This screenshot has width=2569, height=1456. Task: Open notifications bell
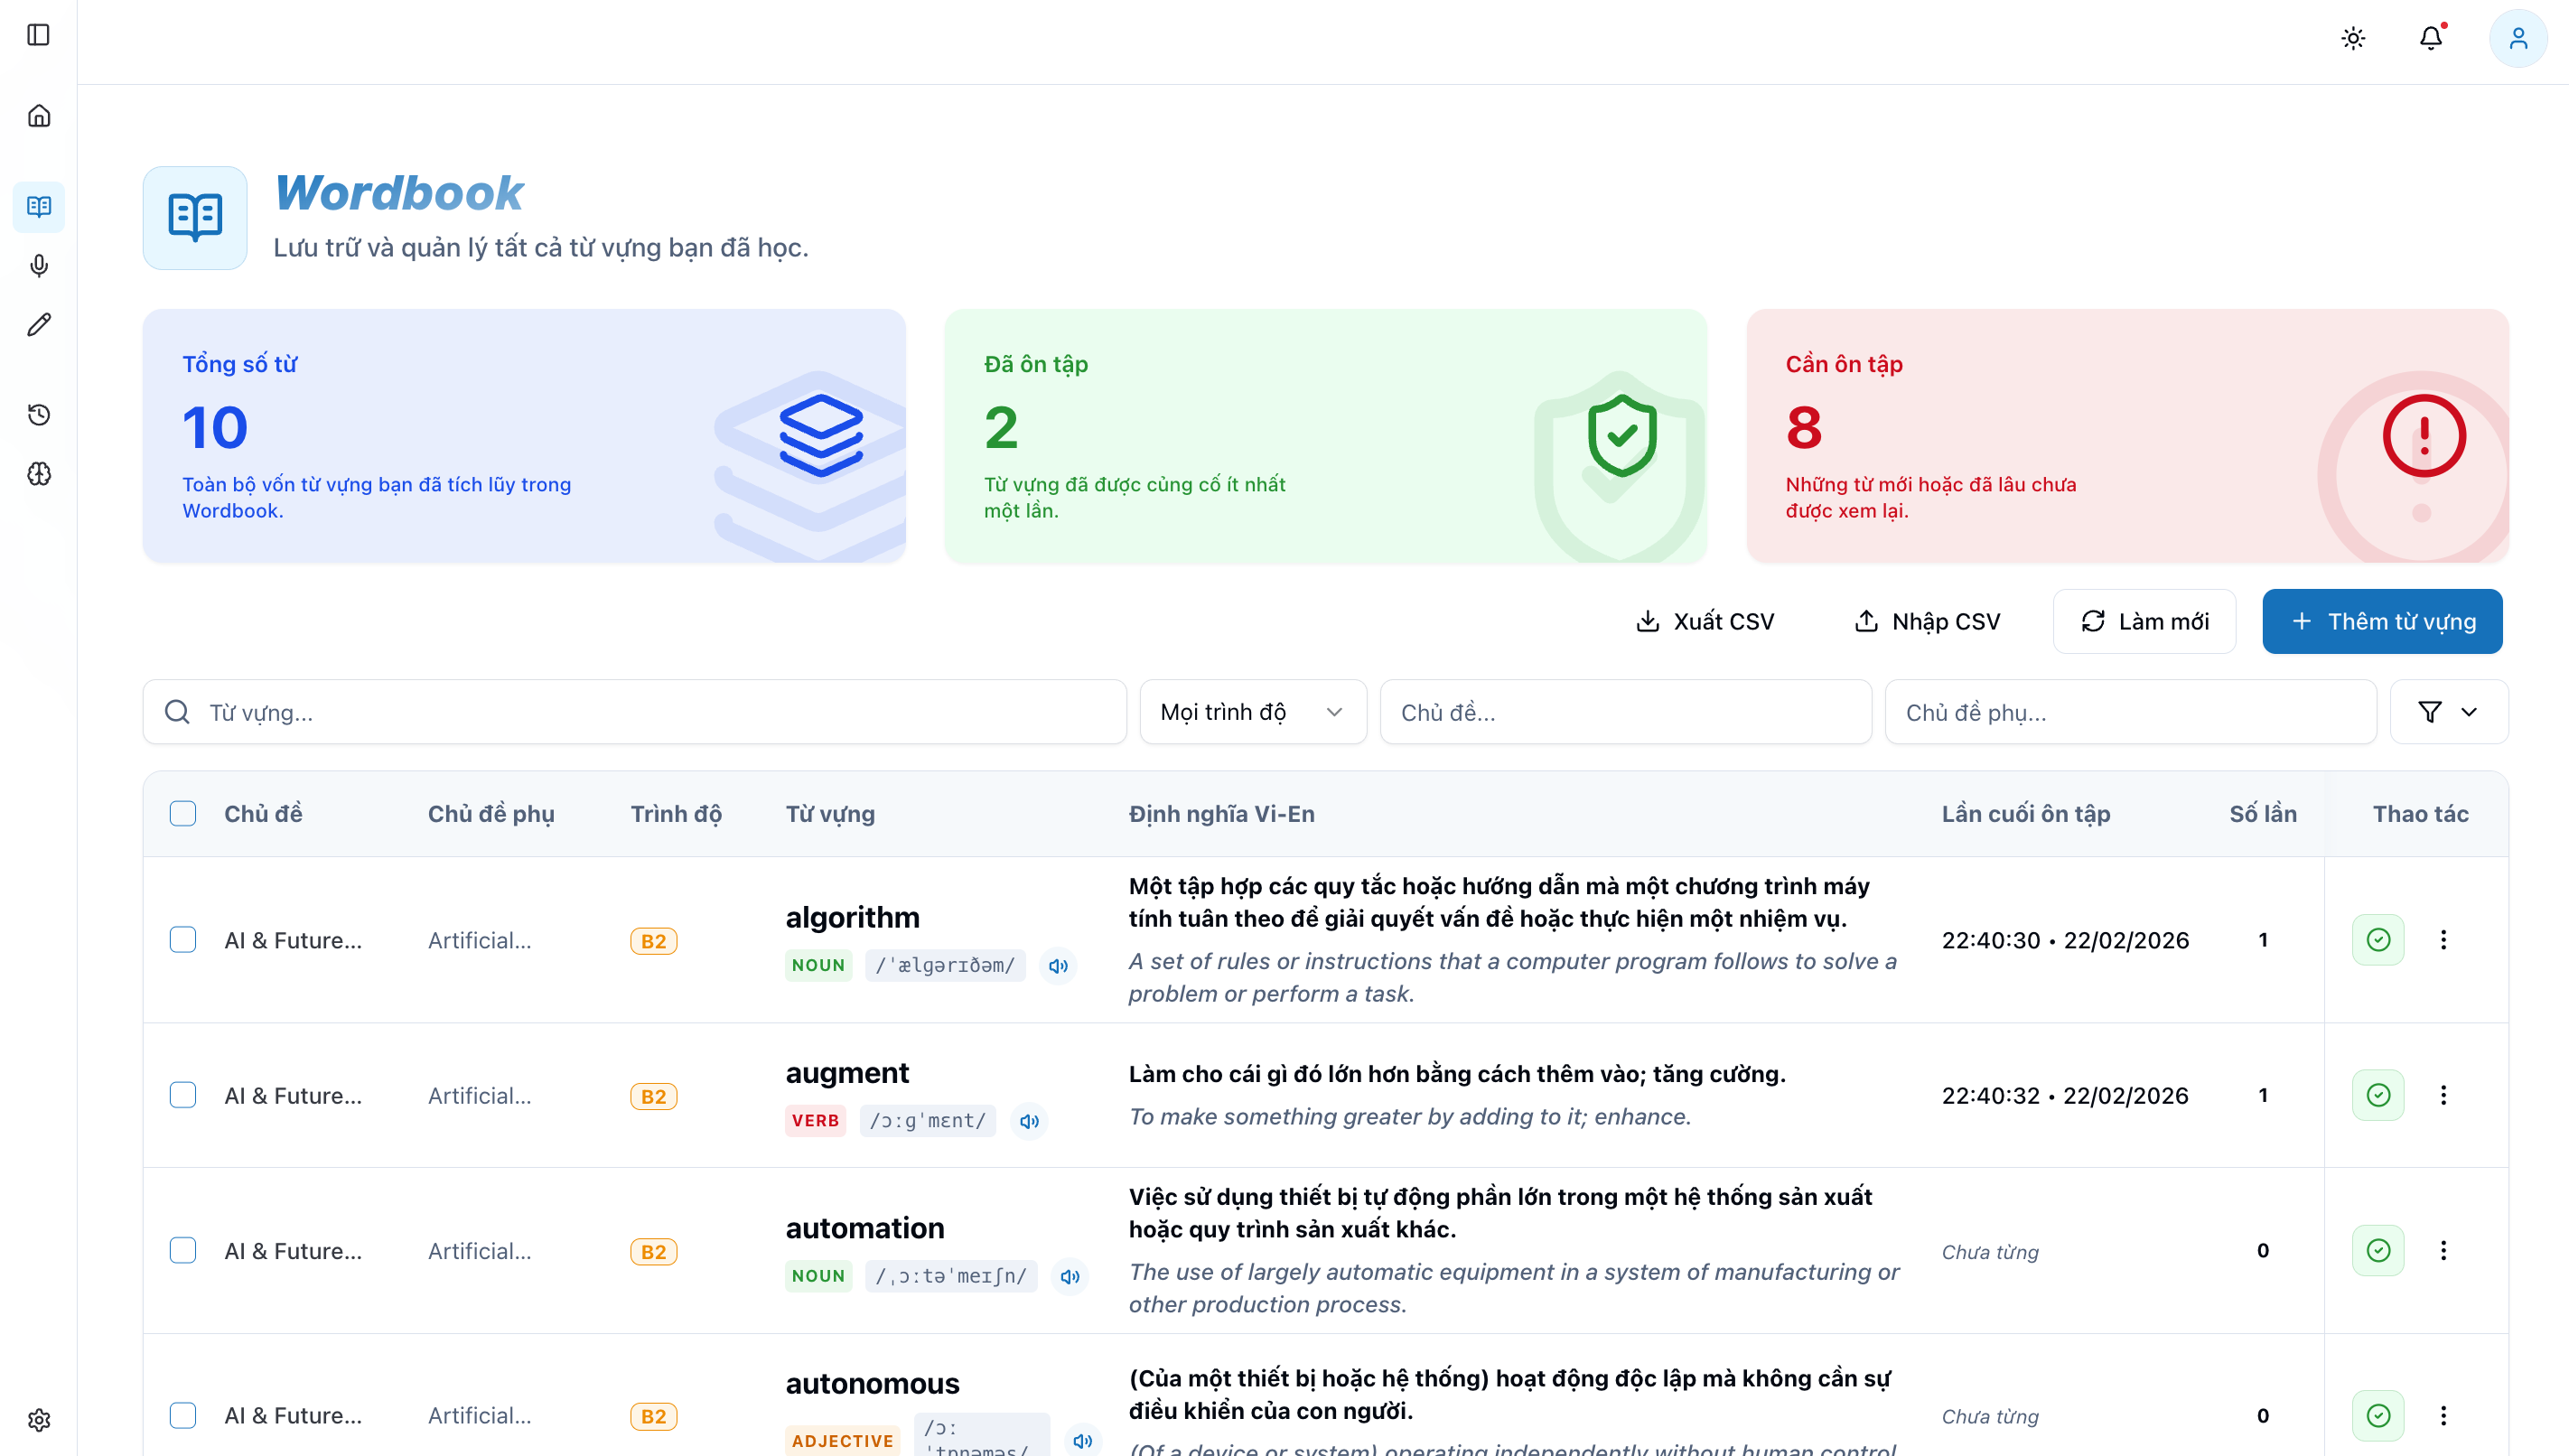[x=2431, y=38]
